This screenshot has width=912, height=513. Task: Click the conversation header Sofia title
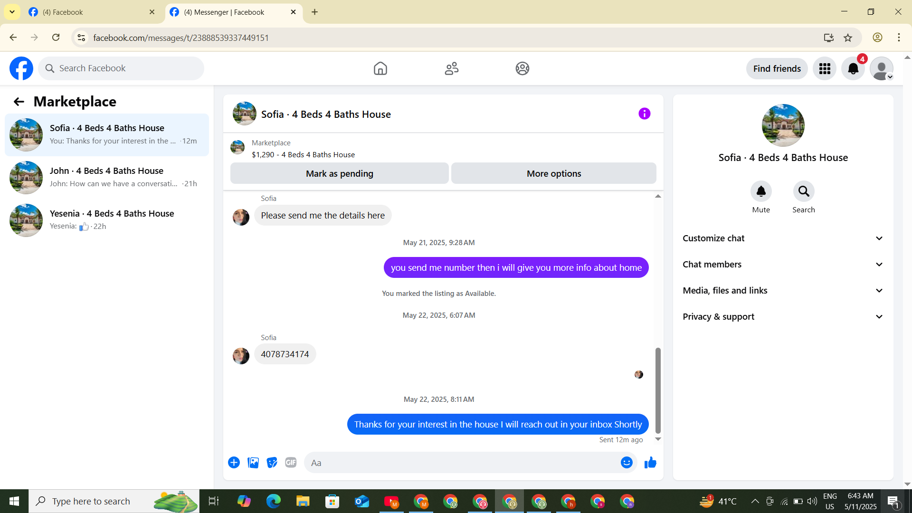coord(326,114)
